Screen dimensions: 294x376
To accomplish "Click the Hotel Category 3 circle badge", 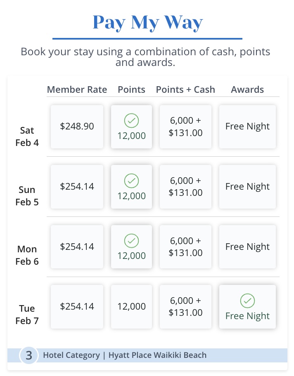I will [x=29, y=355].
